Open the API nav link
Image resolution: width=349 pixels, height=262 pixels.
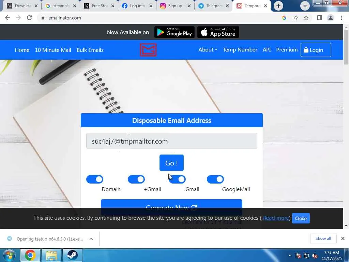267,50
